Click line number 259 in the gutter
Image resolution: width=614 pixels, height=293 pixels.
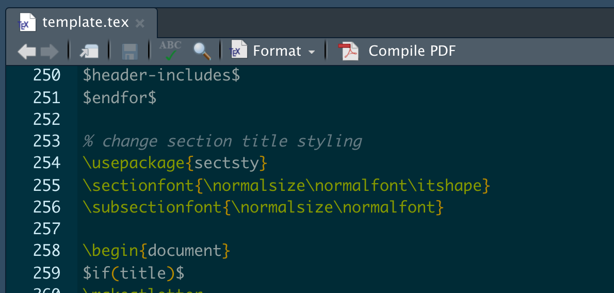pyautogui.click(x=46, y=273)
